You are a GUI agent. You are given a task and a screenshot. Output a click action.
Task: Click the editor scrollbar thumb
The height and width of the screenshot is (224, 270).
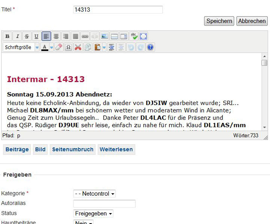pos(264,63)
